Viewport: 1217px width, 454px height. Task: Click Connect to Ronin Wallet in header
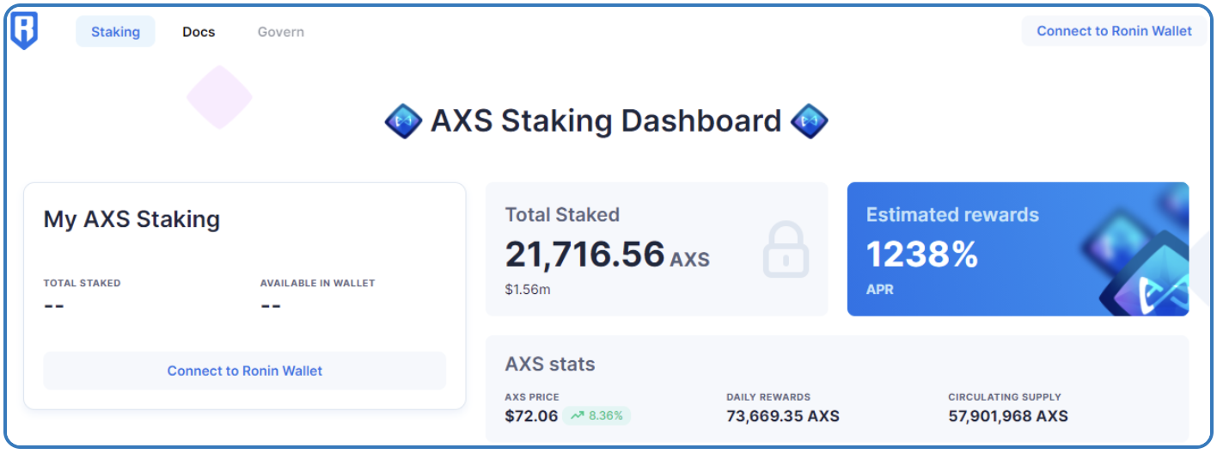point(1114,31)
